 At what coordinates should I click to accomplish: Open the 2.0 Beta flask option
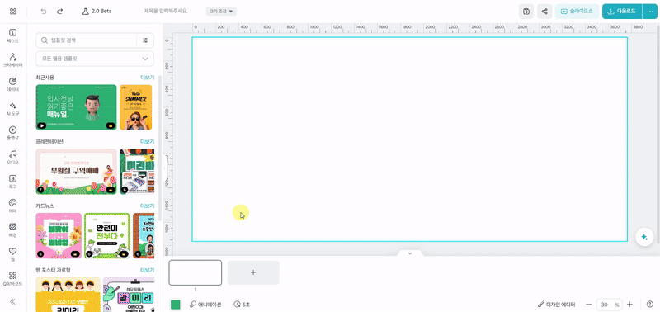pos(97,12)
